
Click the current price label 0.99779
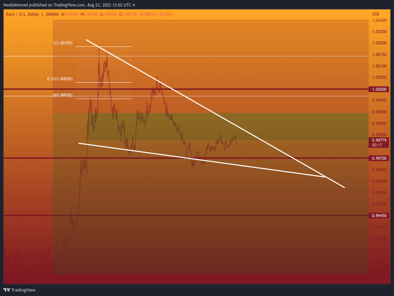coord(379,140)
